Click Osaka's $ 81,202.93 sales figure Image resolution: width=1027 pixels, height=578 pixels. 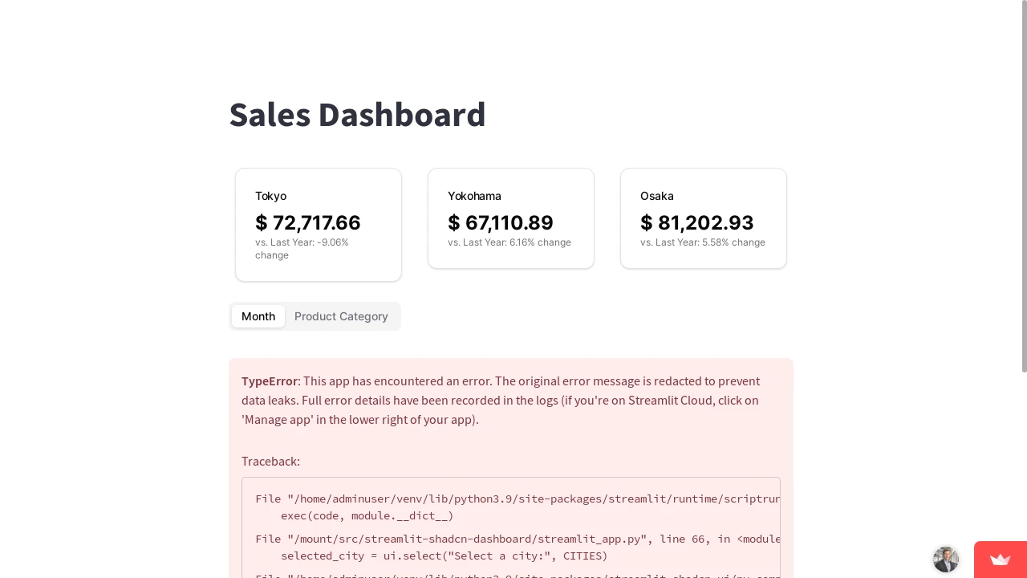pos(697,222)
